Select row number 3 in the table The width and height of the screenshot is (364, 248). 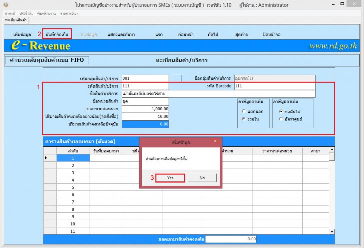[x=73, y=173]
